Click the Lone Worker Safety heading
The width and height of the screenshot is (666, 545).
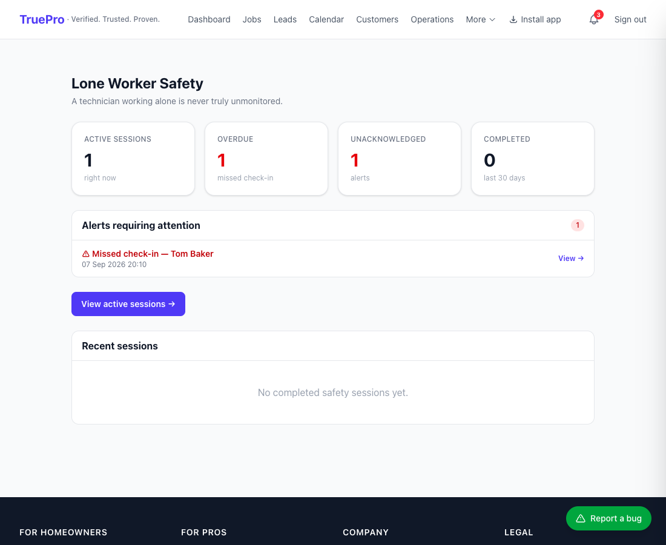pyautogui.click(x=137, y=83)
